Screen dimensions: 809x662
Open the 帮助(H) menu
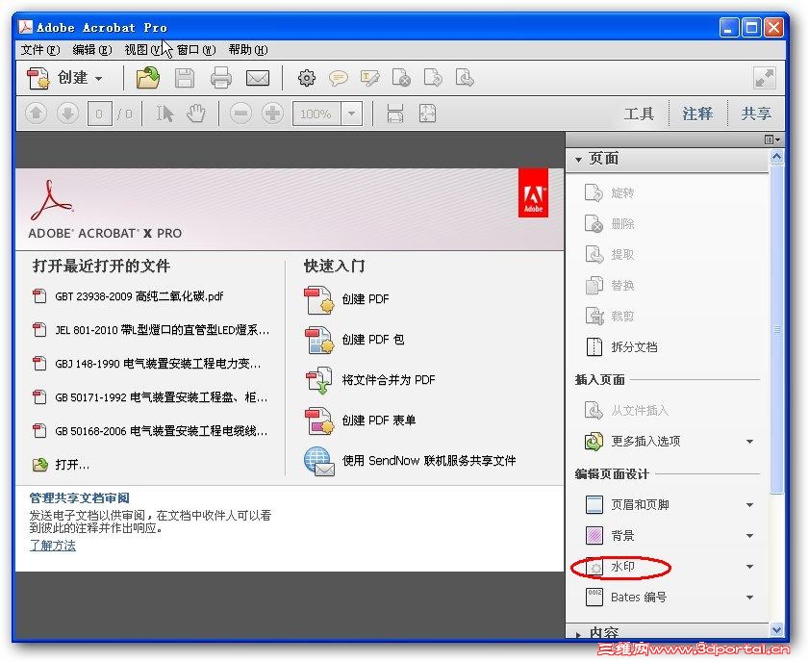[247, 49]
